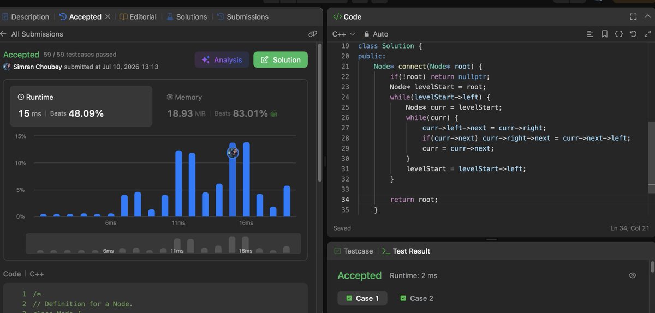Click line 31 'levelStart = levelStart->left;'
This screenshot has height=313, width=655.
pos(466,169)
